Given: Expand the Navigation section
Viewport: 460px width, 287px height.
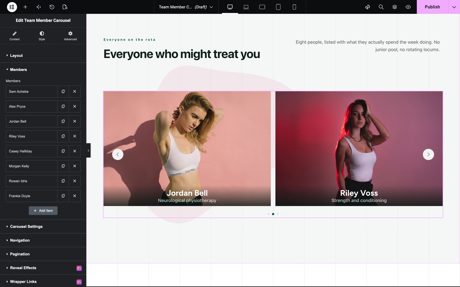Looking at the screenshot, I should (43, 240).
